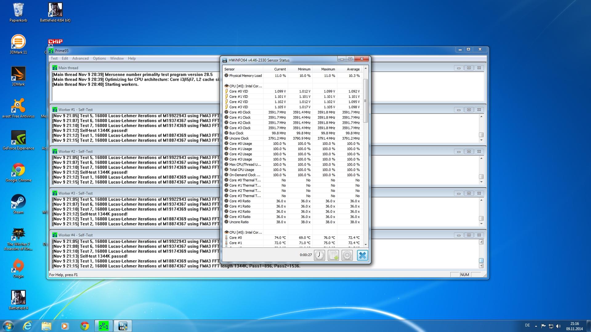Select the Core #0 Clock sensor row
Screen dimensions: 591x332
point(292,112)
